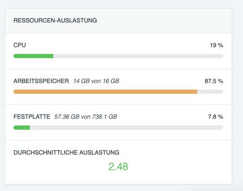The image size is (243, 191).
Task: Click the DURCHSCHNITTLICHE AUSLASTUNG heading
Action: [x=66, y=152]
